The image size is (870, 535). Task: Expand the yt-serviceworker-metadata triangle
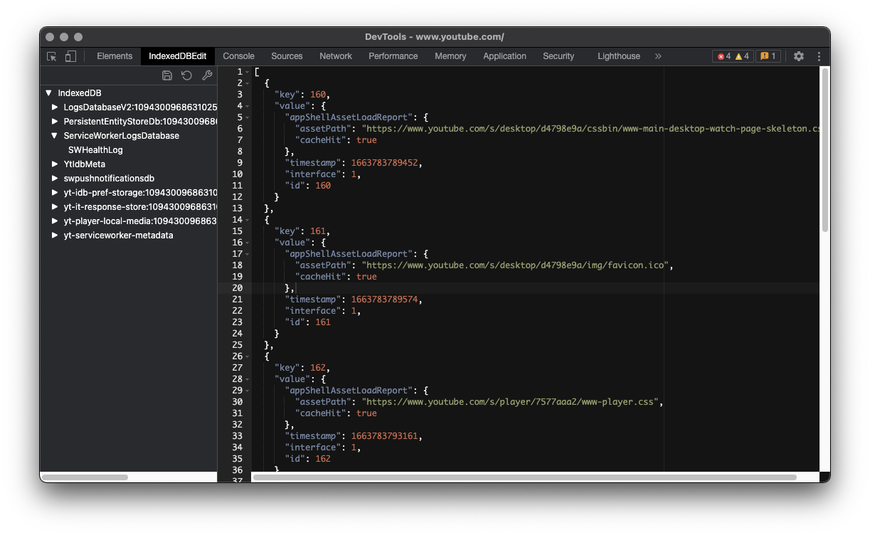(x=55, y=235)
